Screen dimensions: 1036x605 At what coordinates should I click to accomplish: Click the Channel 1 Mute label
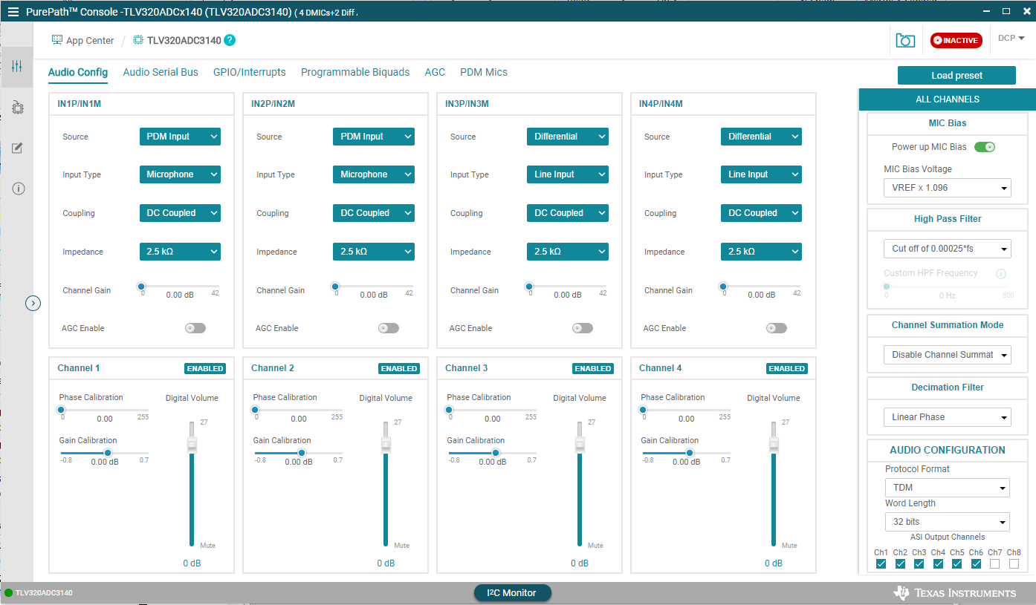pos(207,546)
